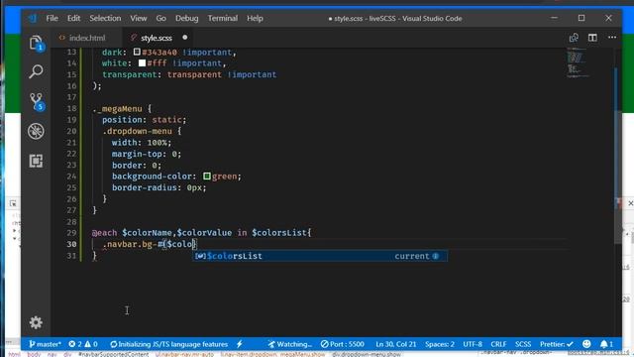Open the Go menu
634x357 pixels.
[160, 18]
